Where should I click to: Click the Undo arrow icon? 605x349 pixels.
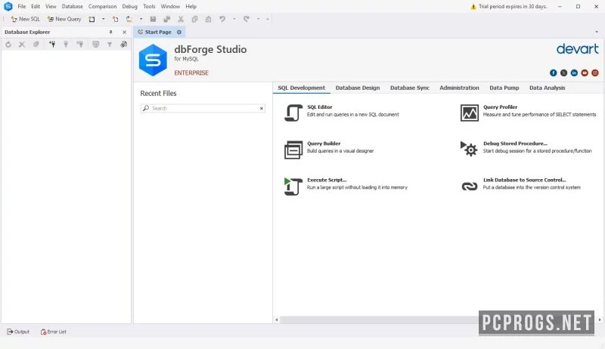[x=222, y=19]
